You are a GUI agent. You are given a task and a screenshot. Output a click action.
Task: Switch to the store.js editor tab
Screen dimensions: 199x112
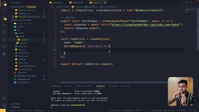[x=56, y=2]
